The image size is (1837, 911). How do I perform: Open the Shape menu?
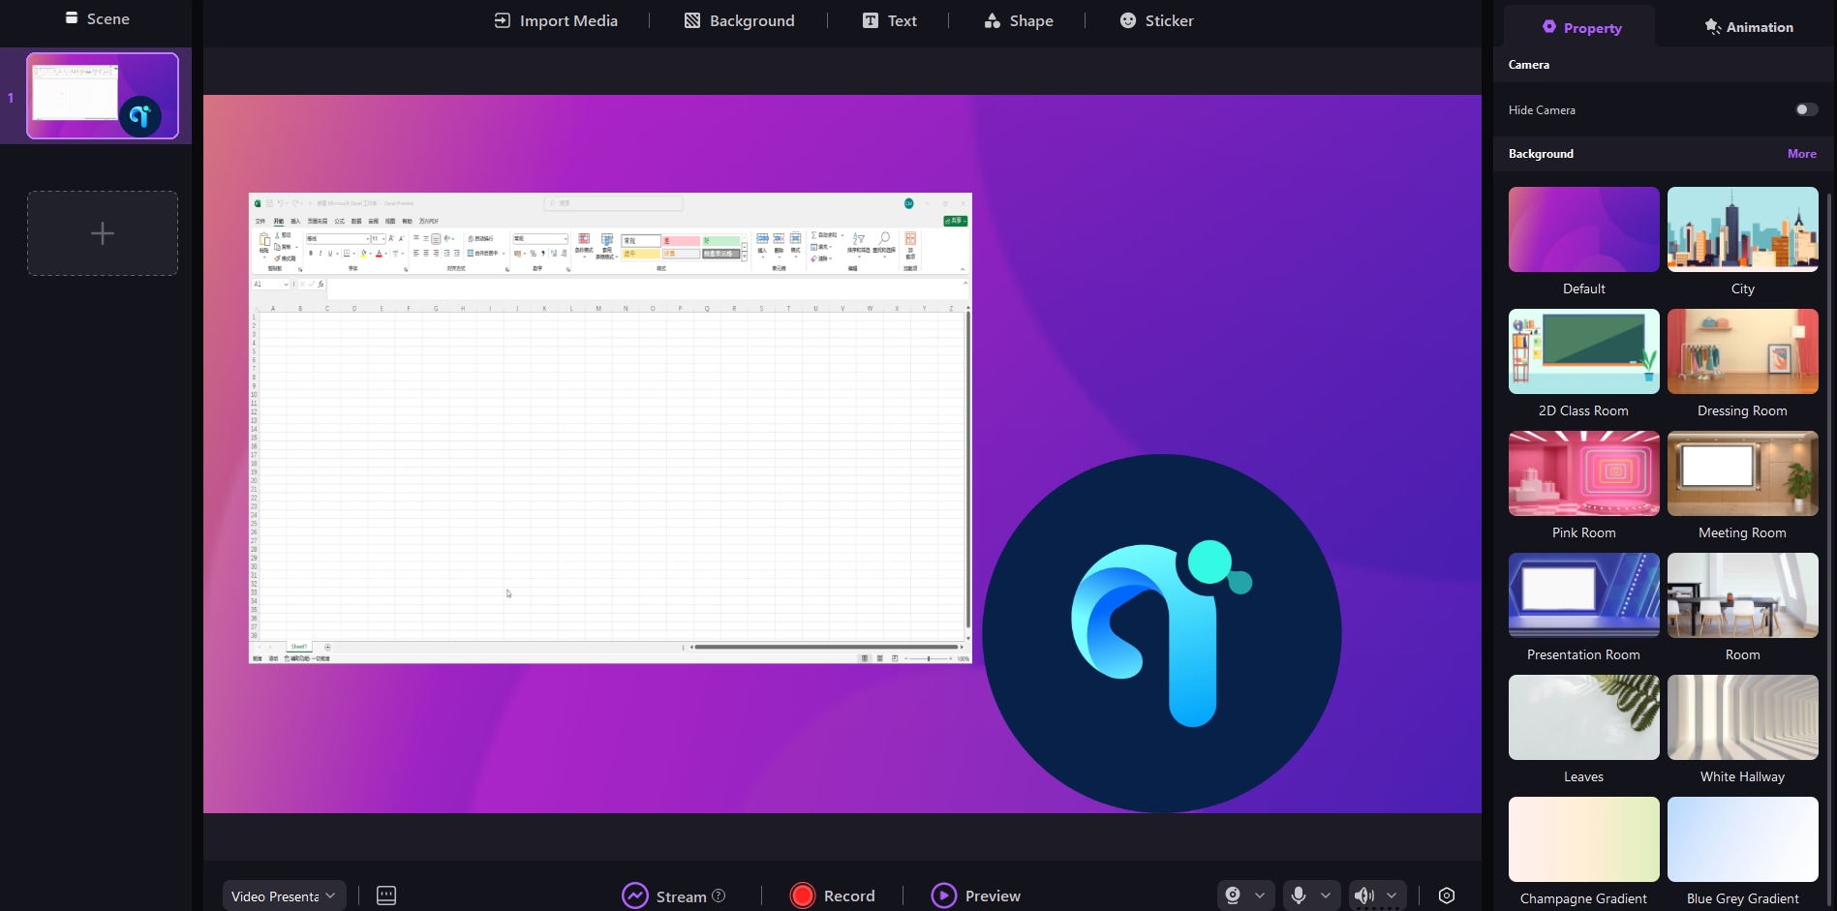pyautogui.click(x=1019, y=20)
